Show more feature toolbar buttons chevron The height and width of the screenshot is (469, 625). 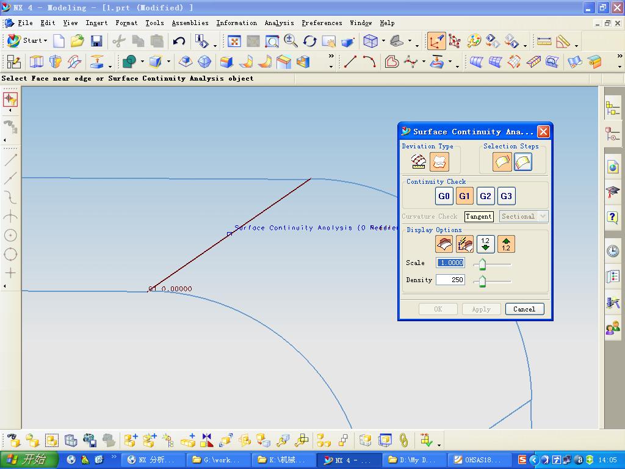331,56
